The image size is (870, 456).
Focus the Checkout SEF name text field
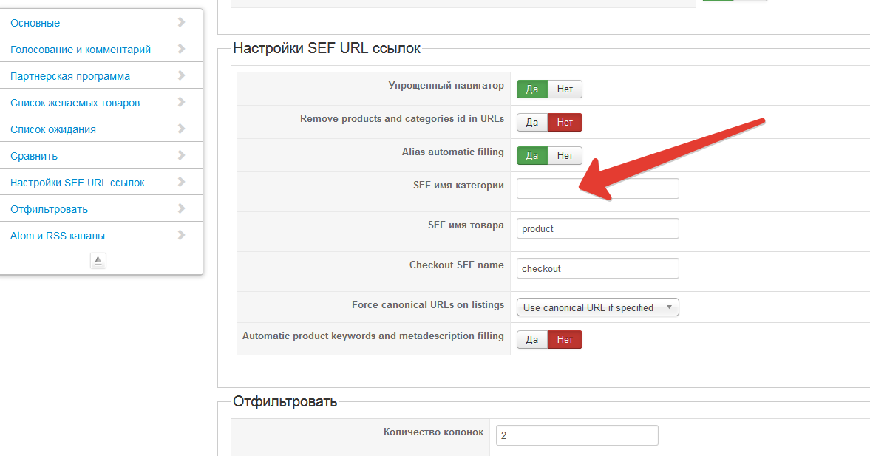click(597, 268)
